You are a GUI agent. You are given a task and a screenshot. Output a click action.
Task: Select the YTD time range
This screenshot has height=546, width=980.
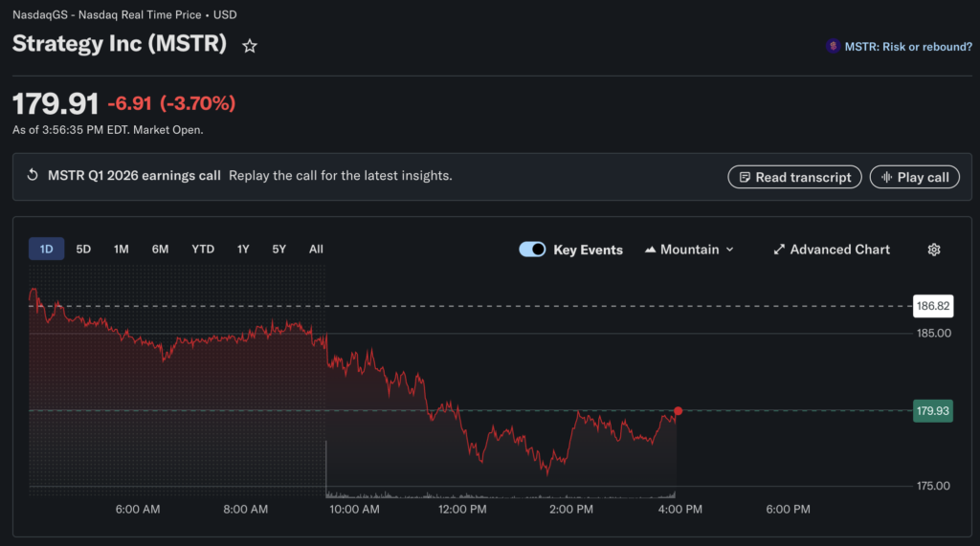[x=203, y=249]
